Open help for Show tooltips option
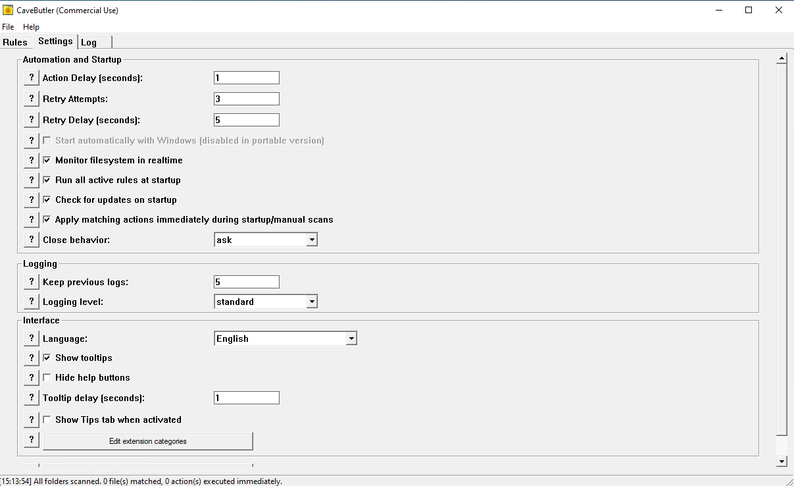Image resolution: width=794 pixels, height=486 pixels. coord(31,358)
